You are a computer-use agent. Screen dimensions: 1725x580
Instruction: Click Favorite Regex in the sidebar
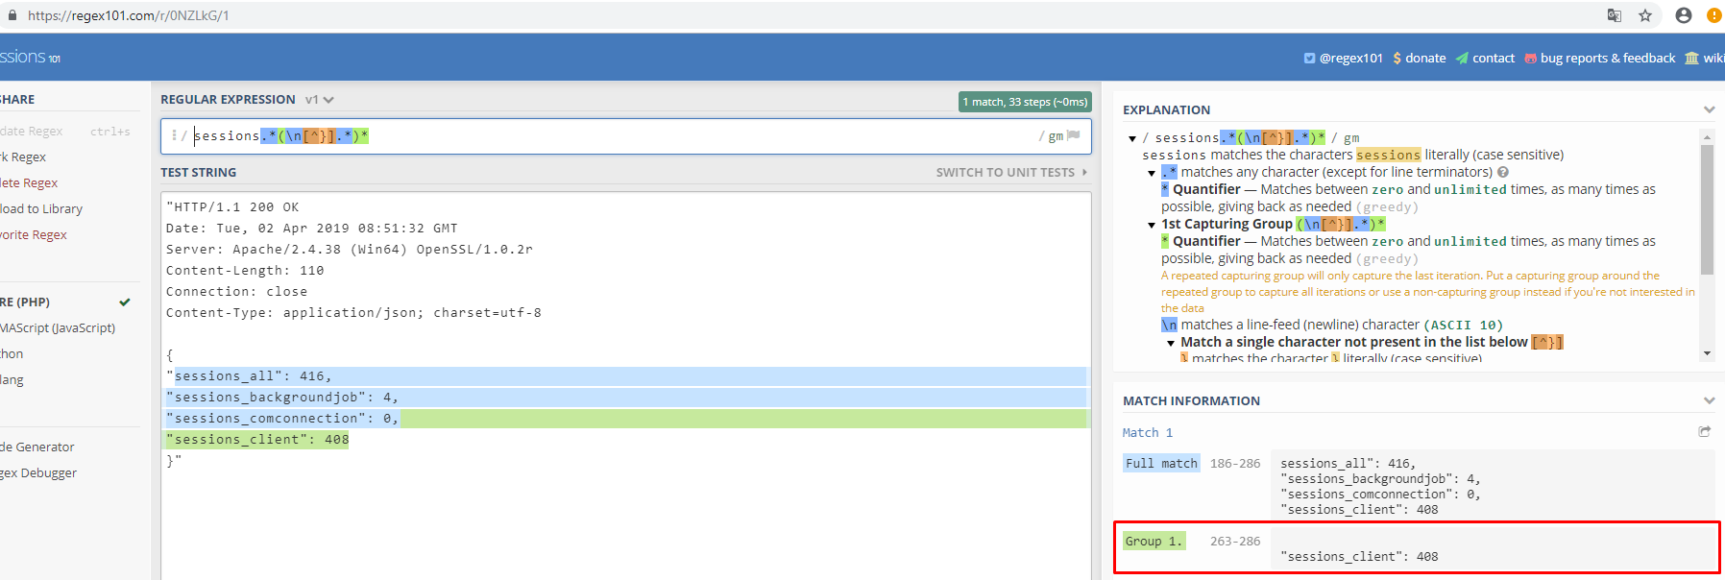(34, 234)
